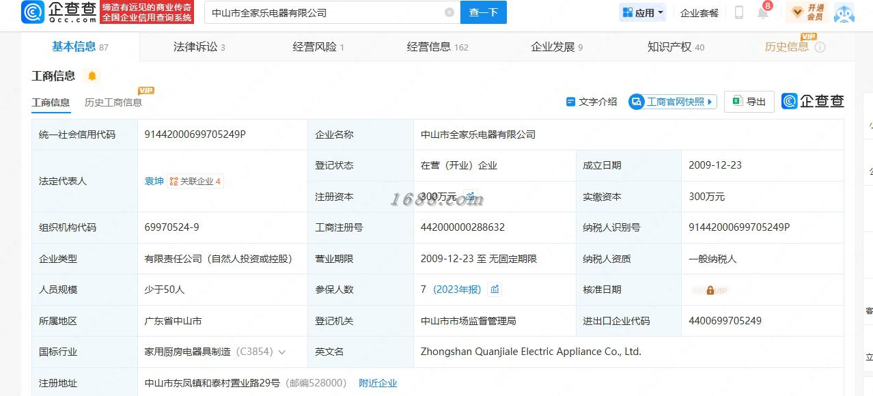Click the red slogan banner beside logo
Image resolution: width=873 pixels, height=396 pixels.
click(148, 12)
